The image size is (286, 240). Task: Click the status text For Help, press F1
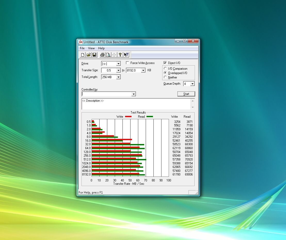pyautogui.click(x=91, y=192)
